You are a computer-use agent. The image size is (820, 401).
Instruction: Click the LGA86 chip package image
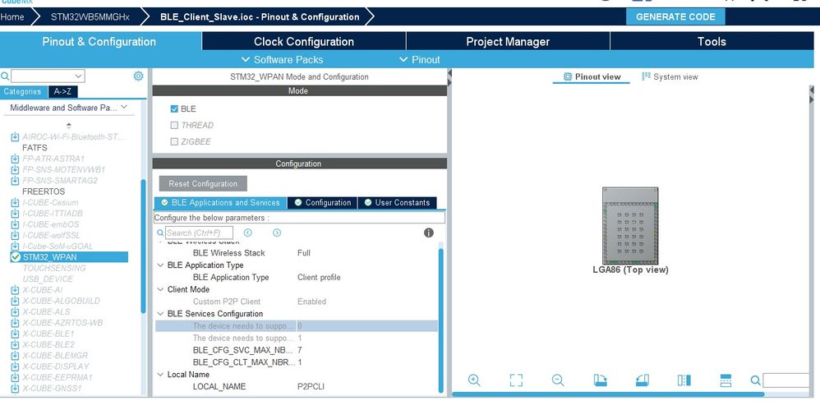[630, 226]
